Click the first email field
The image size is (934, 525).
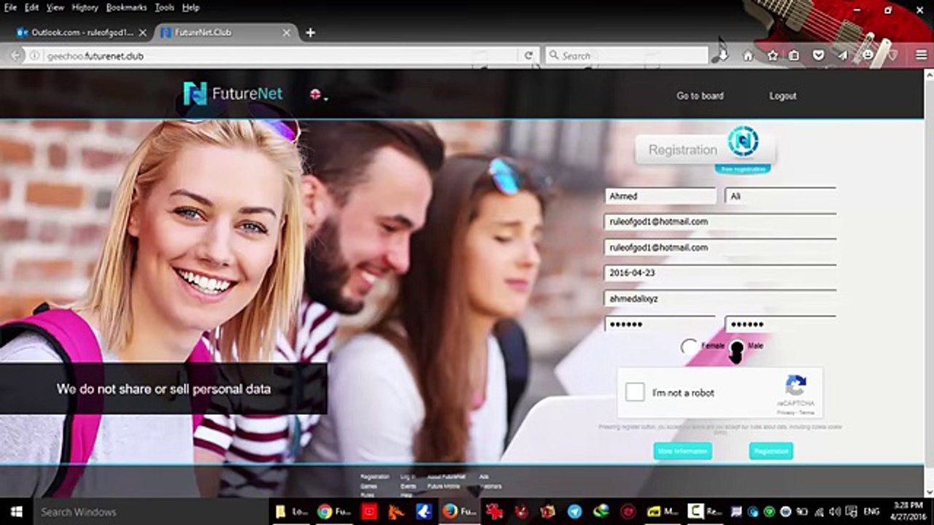click(x=720, y=222)
